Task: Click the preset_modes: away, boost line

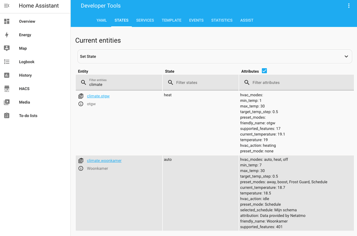Action: 283,182
